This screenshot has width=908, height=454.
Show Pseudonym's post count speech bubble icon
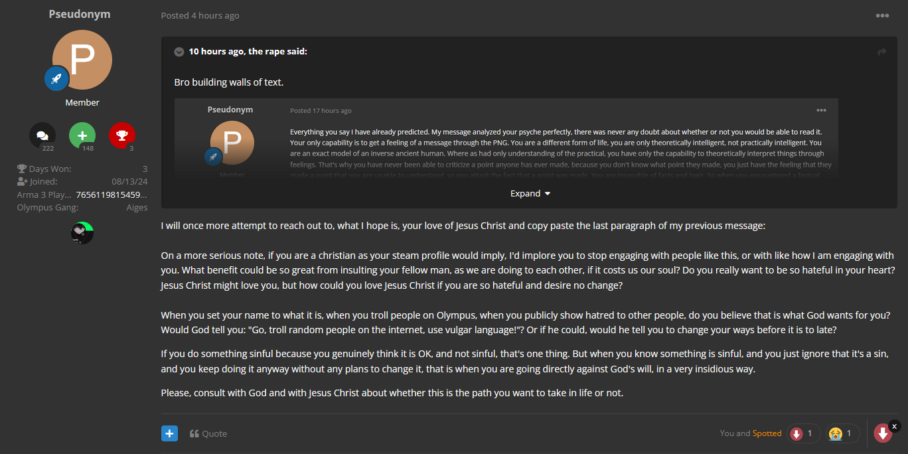42,135
